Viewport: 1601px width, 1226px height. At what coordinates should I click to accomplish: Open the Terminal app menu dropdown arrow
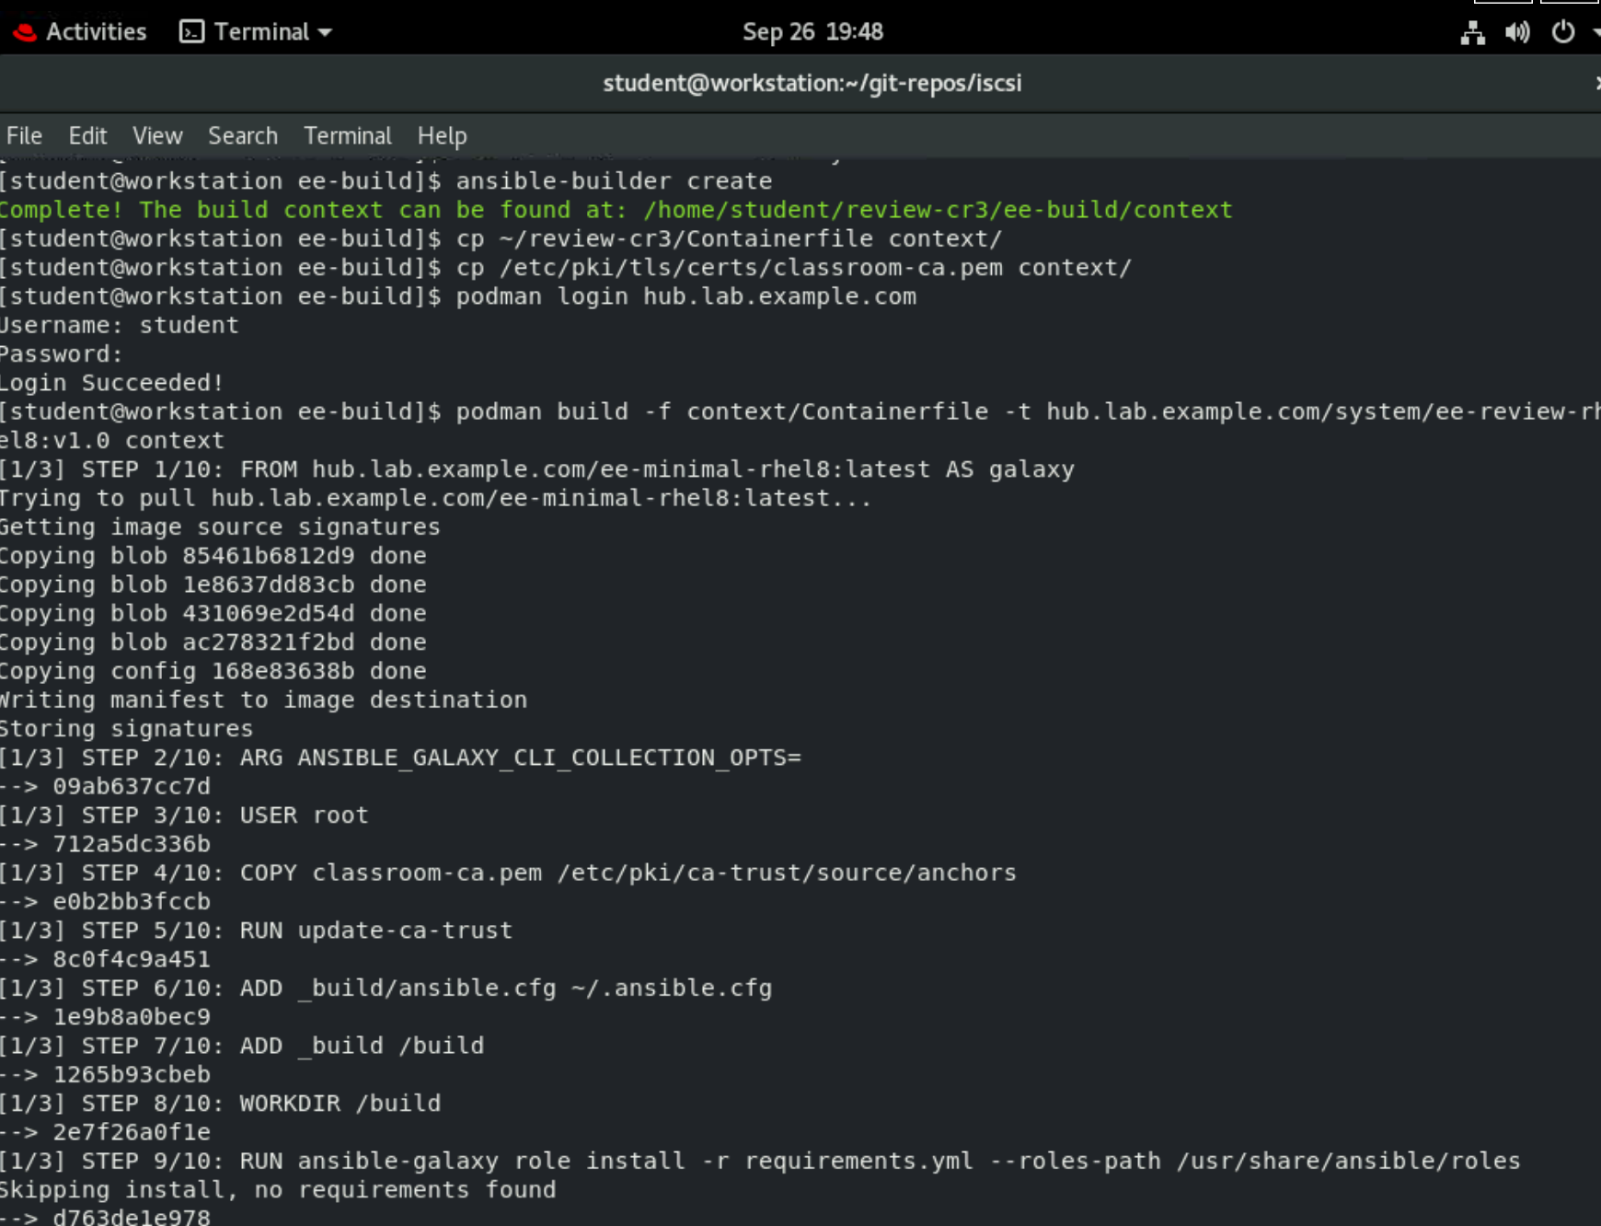[324, 32]
